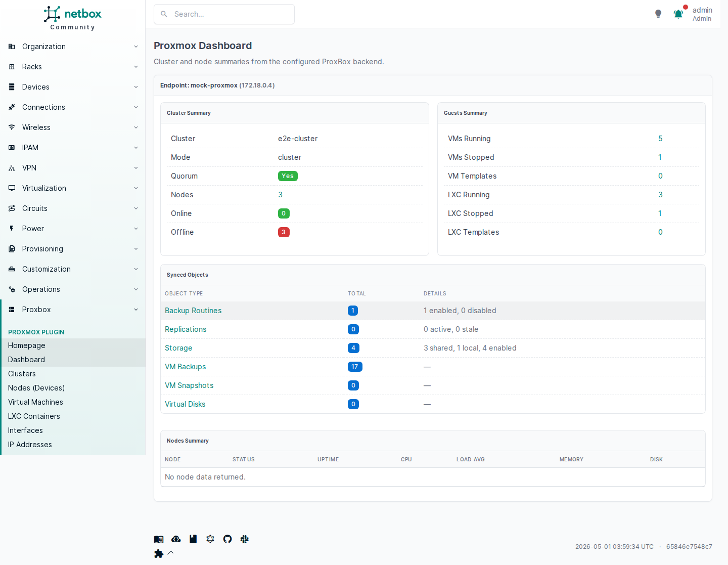Click the Storage total badge 4
728x565 pixels.
[353, 348]
